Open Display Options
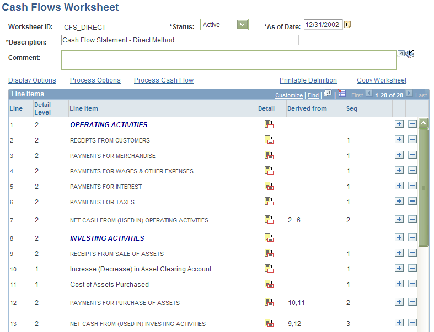 [x=32, y=80]
